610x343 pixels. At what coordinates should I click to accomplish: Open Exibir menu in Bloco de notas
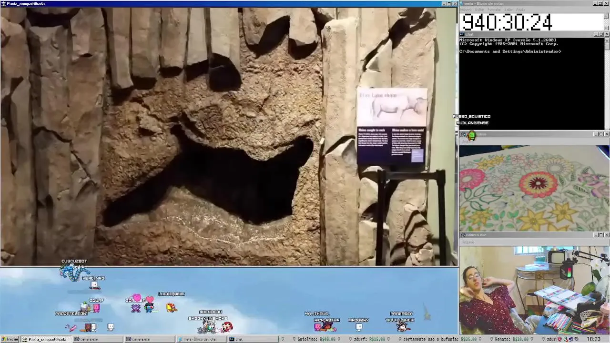[508, 10]
